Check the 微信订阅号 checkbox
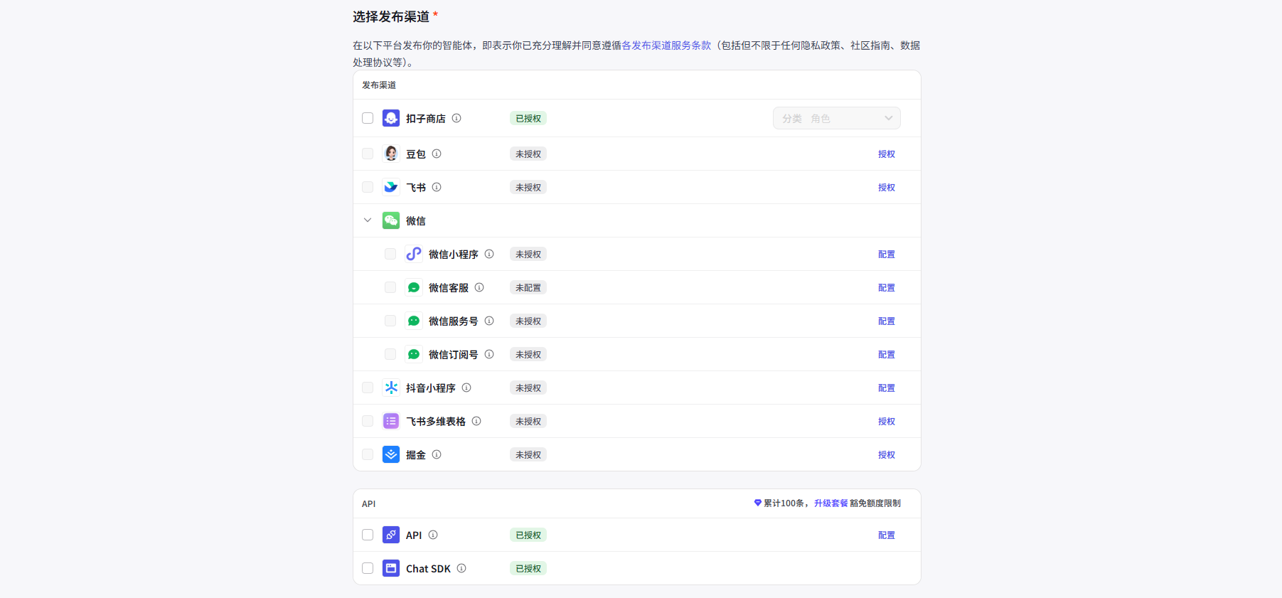Screen dimensions: 1282x598 pyautogui.click(x=390, y=354)
